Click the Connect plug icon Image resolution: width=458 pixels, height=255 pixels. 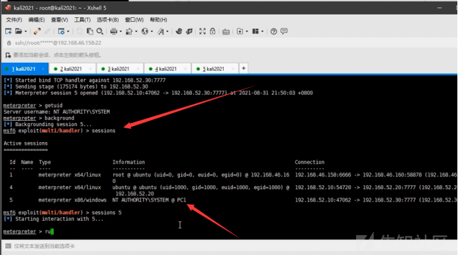coord(37,31)
